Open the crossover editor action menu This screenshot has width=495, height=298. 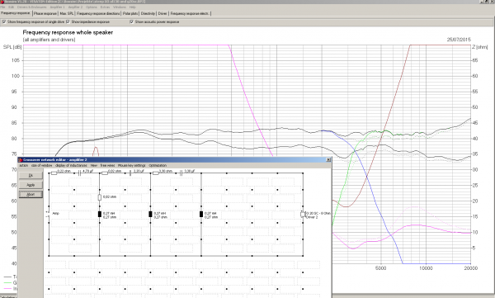click(x=24, y=165)
